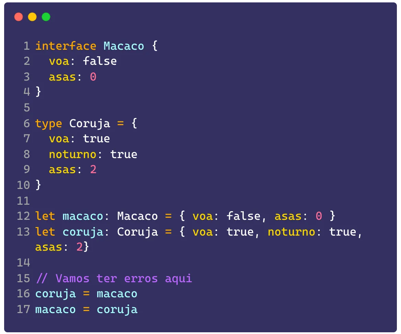Click the coruja variable declaration on line 13
This screenshot has width=401, height=334.
83,232
